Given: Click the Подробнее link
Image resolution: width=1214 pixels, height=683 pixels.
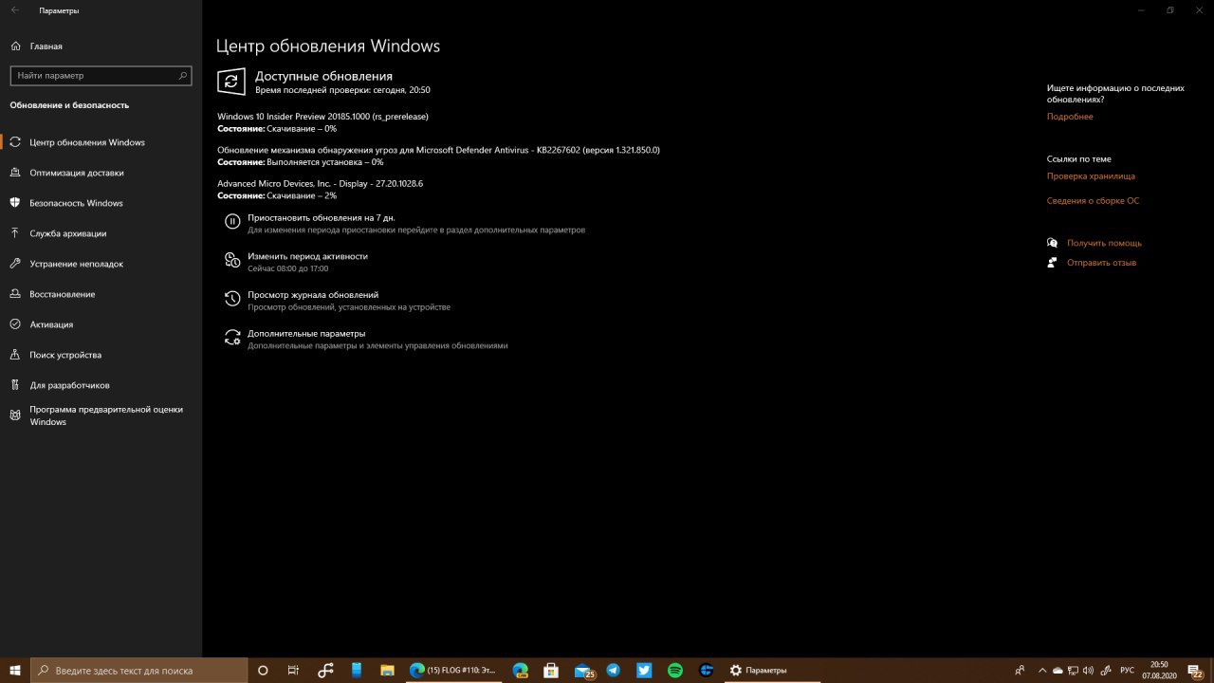Looking at the screenshot, I should (1070, 117).
